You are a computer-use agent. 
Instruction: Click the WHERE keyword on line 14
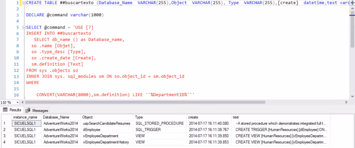(x=33, y=83)
